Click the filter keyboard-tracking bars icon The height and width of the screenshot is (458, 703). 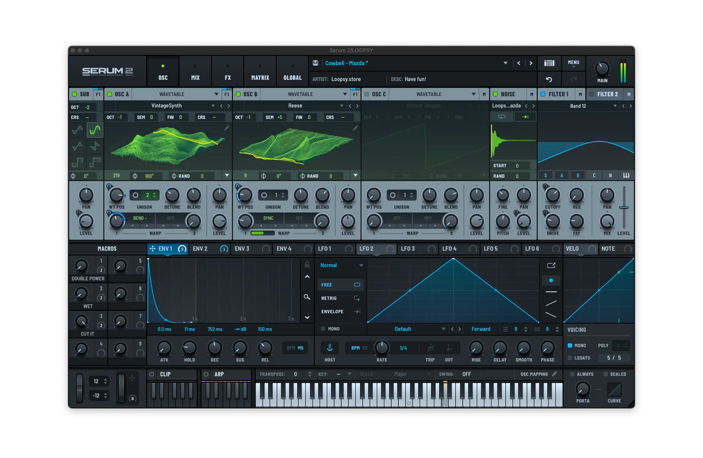pyautogui.click(x=626, y=175)
